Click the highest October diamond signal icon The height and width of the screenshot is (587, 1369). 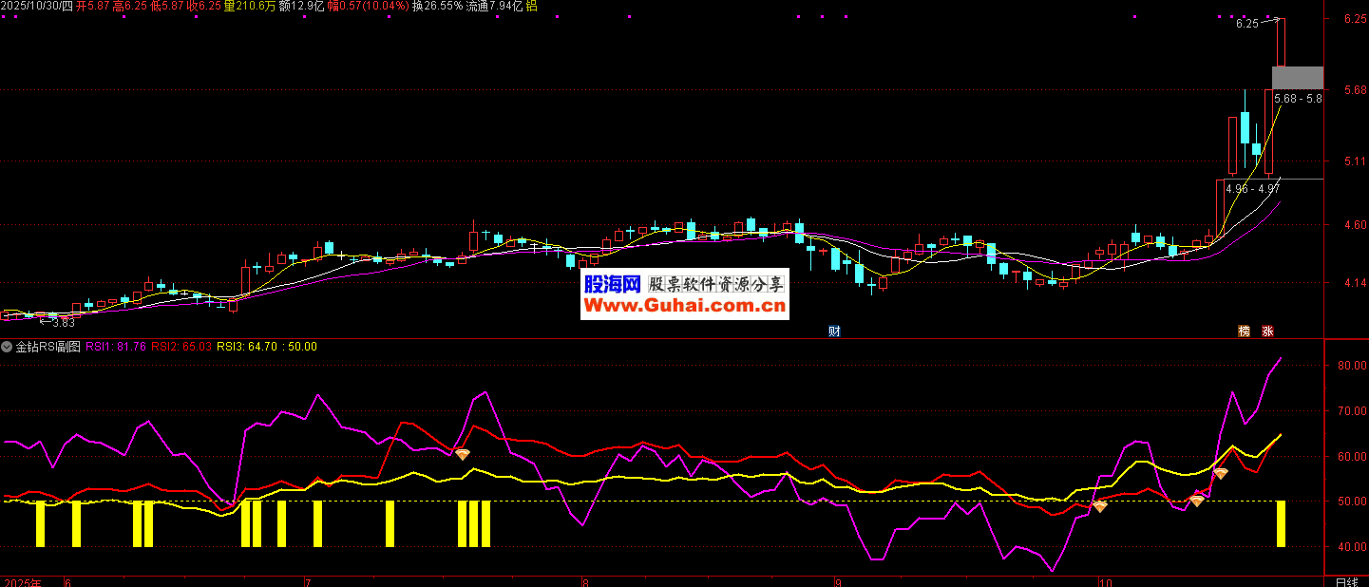(1221, 473)
